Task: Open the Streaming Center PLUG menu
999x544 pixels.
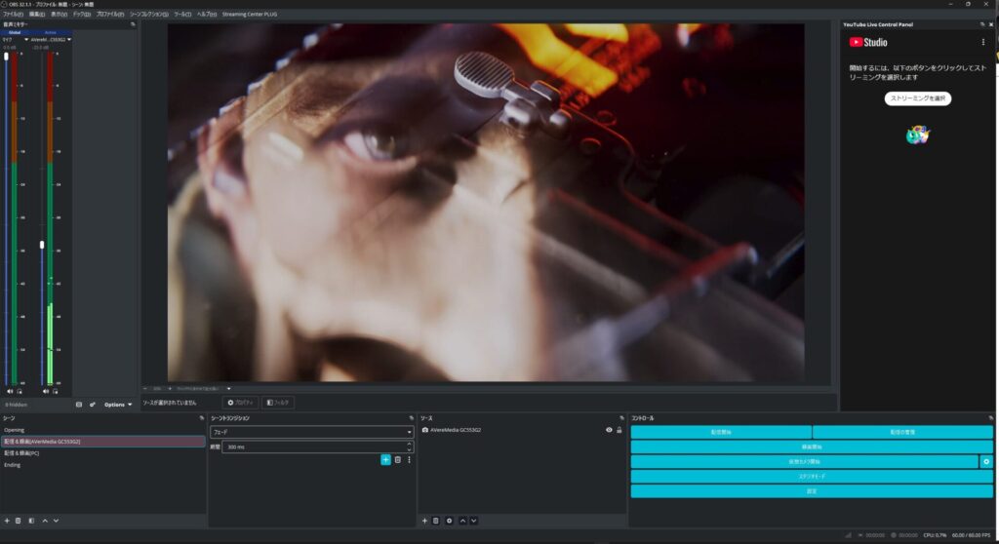Action: click(250, 15)
